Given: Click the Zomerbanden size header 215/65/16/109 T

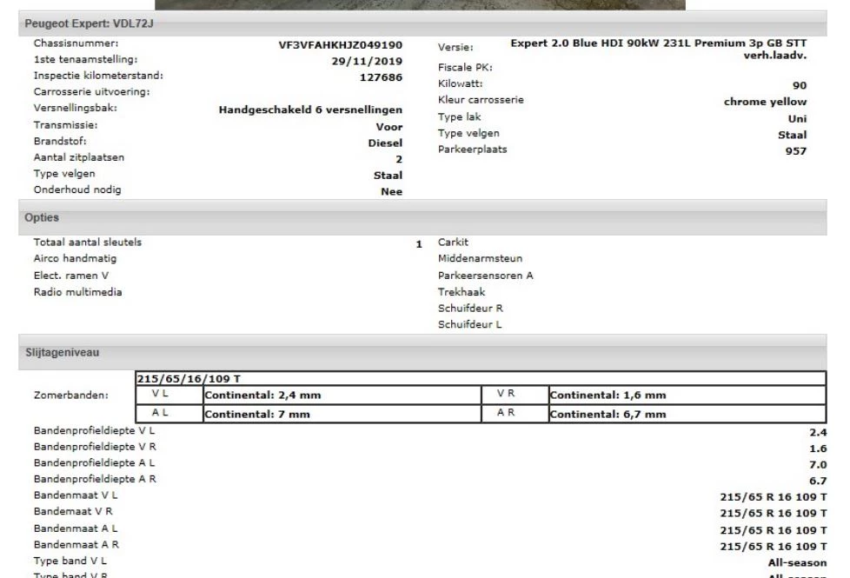Looking at the screenshot, I should coord(183,377).
